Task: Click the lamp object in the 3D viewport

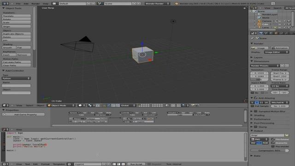Action: [173, 21]
